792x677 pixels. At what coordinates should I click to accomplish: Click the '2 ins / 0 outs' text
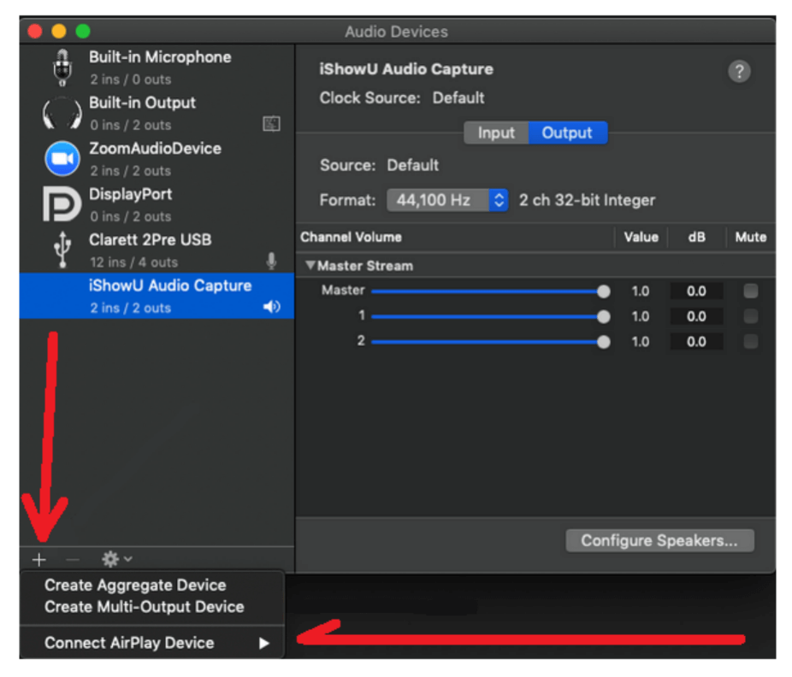pos(130,79)
